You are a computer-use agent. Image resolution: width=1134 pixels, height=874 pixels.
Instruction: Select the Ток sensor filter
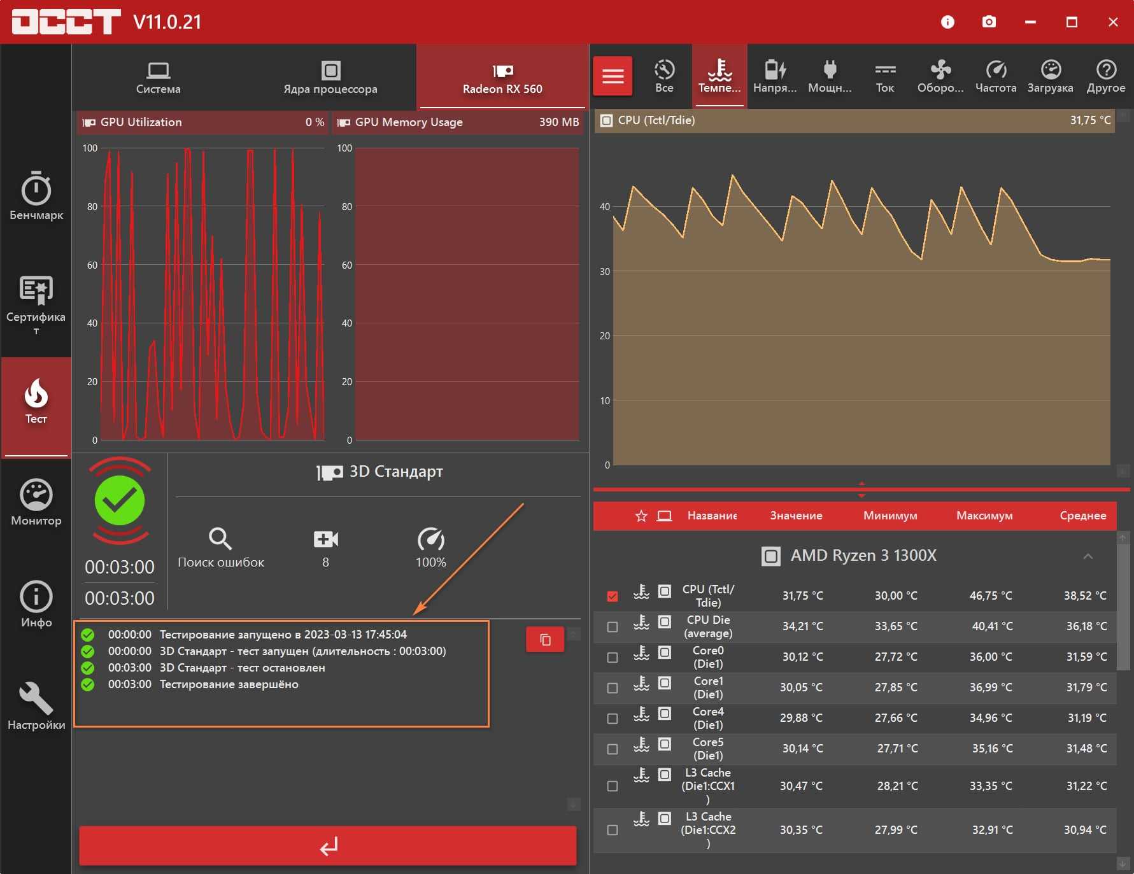coord(885,76)
